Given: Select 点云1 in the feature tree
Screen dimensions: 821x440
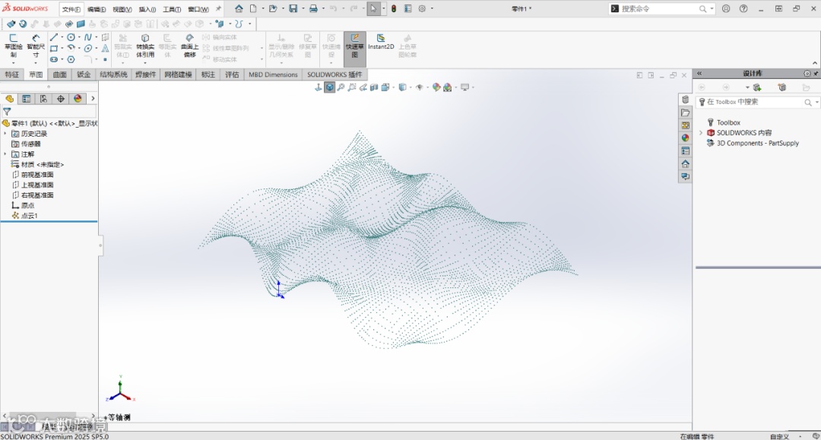Looking at the screenshot, I should point(29,216).
